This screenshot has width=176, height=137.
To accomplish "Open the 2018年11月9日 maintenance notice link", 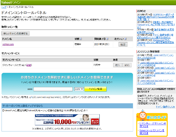I will (156, 56).
